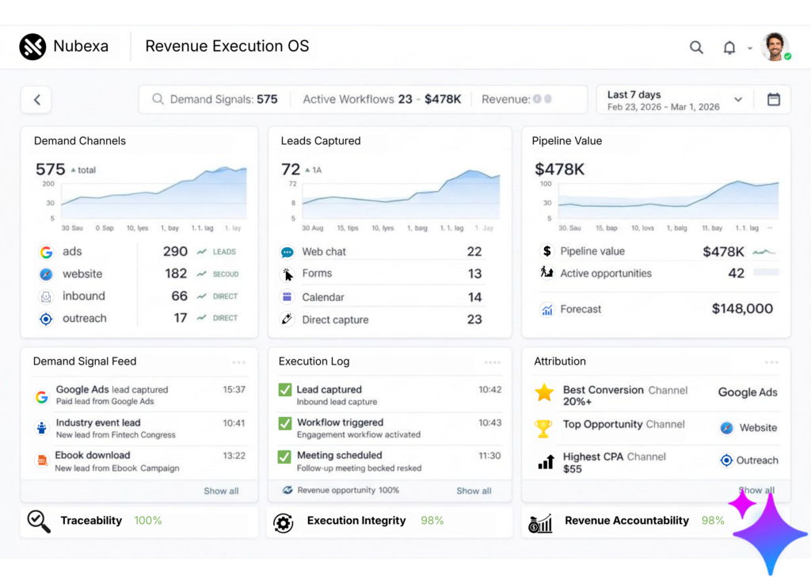This screenshot has height=577, width=811.
Task: Open the notifications bell
Action: [729, 48]
